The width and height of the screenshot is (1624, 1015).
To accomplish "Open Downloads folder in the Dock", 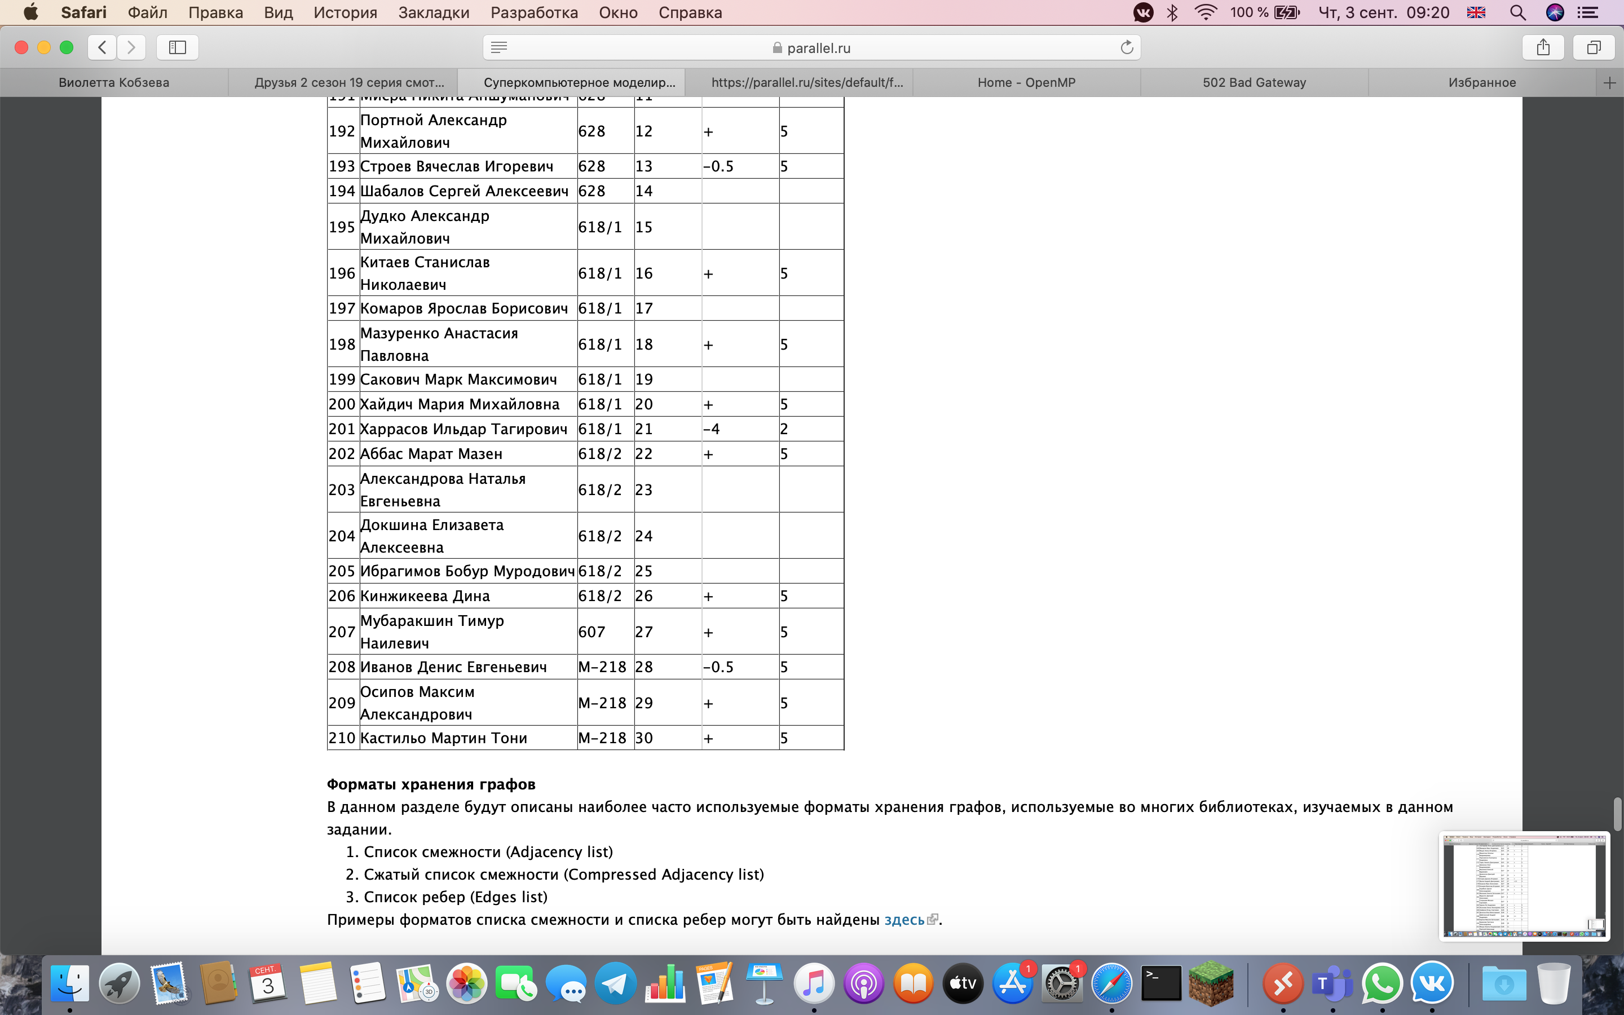I will point(1504,984).
